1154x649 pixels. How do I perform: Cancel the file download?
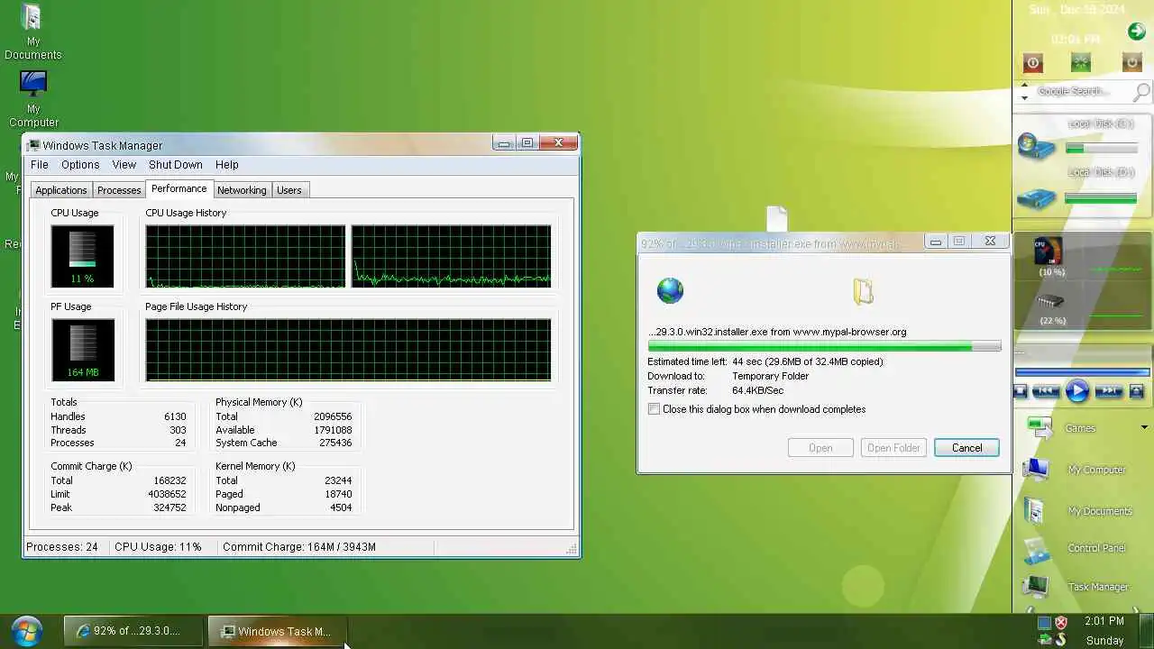966,448
